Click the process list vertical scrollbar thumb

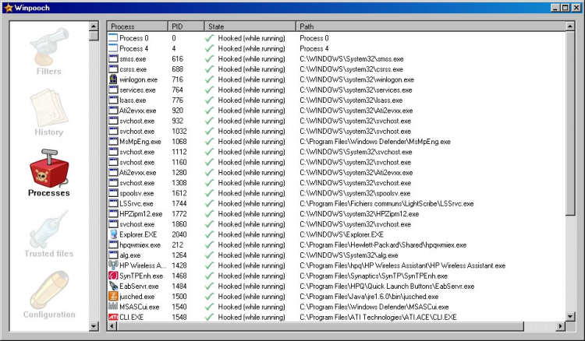[x=569, y=123]
